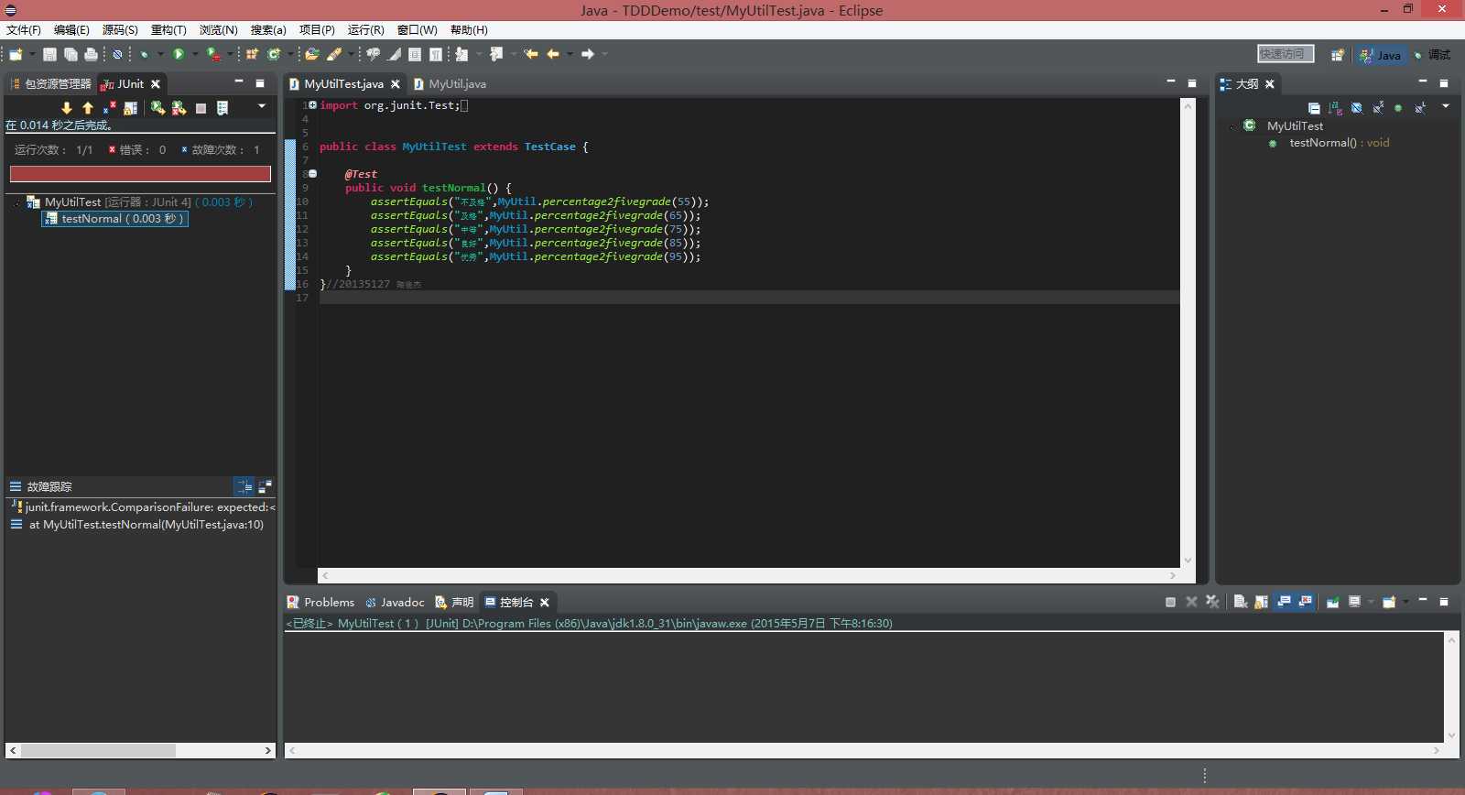This screenshot has width=1465, height=795.
Task: Click the Compare Result icon in failure trace
Action: point(265,486)
